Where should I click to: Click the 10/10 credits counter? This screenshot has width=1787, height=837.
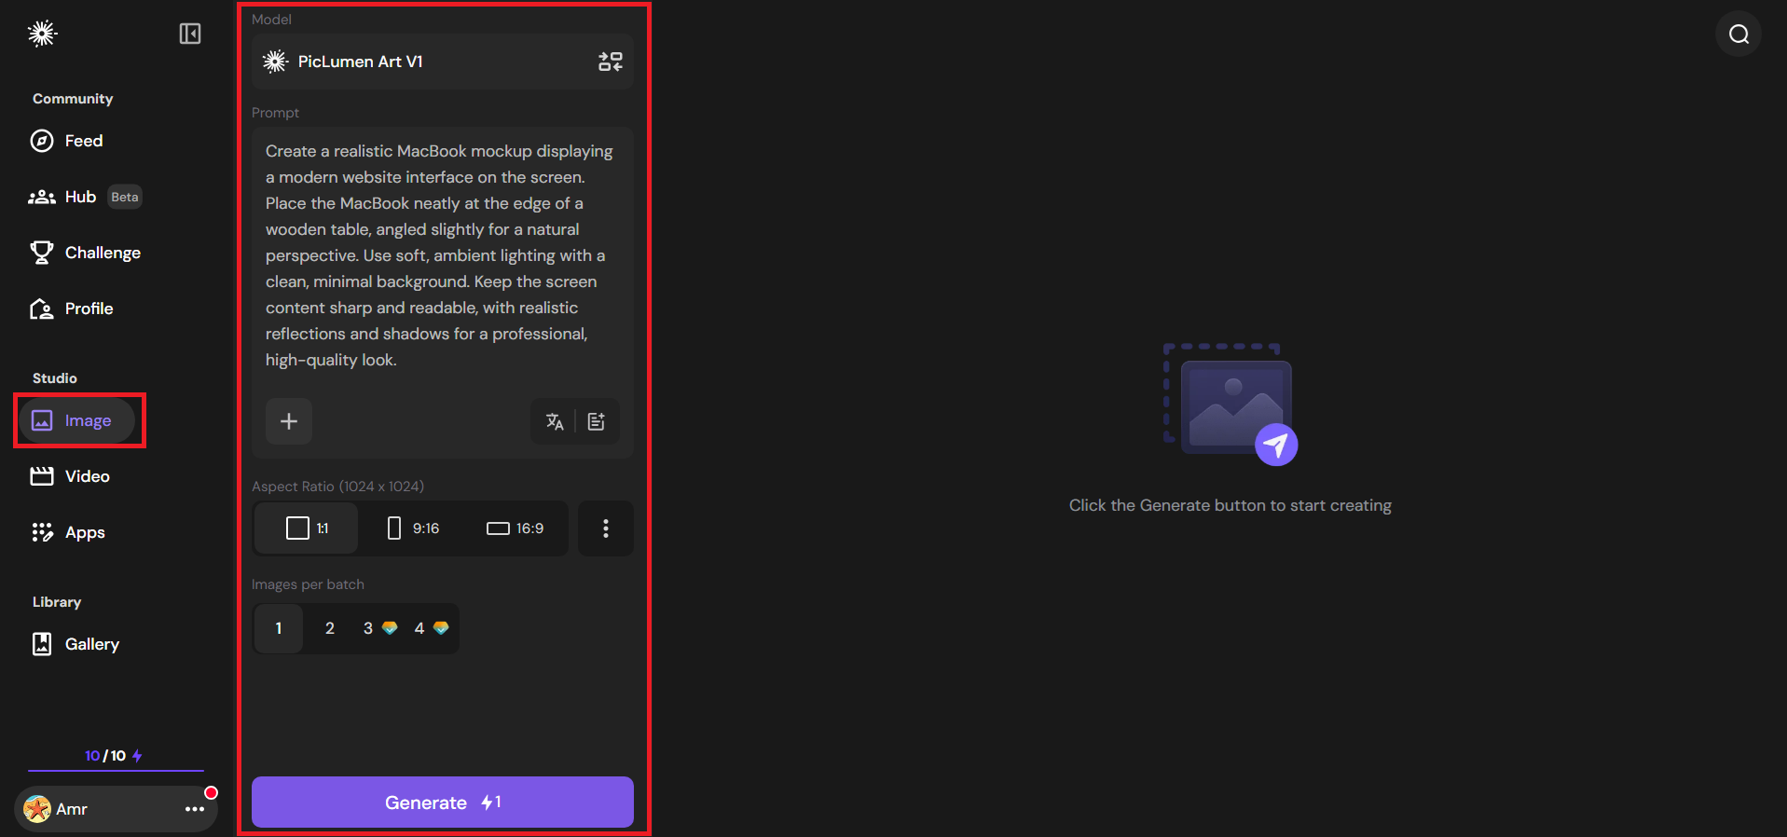114,756
